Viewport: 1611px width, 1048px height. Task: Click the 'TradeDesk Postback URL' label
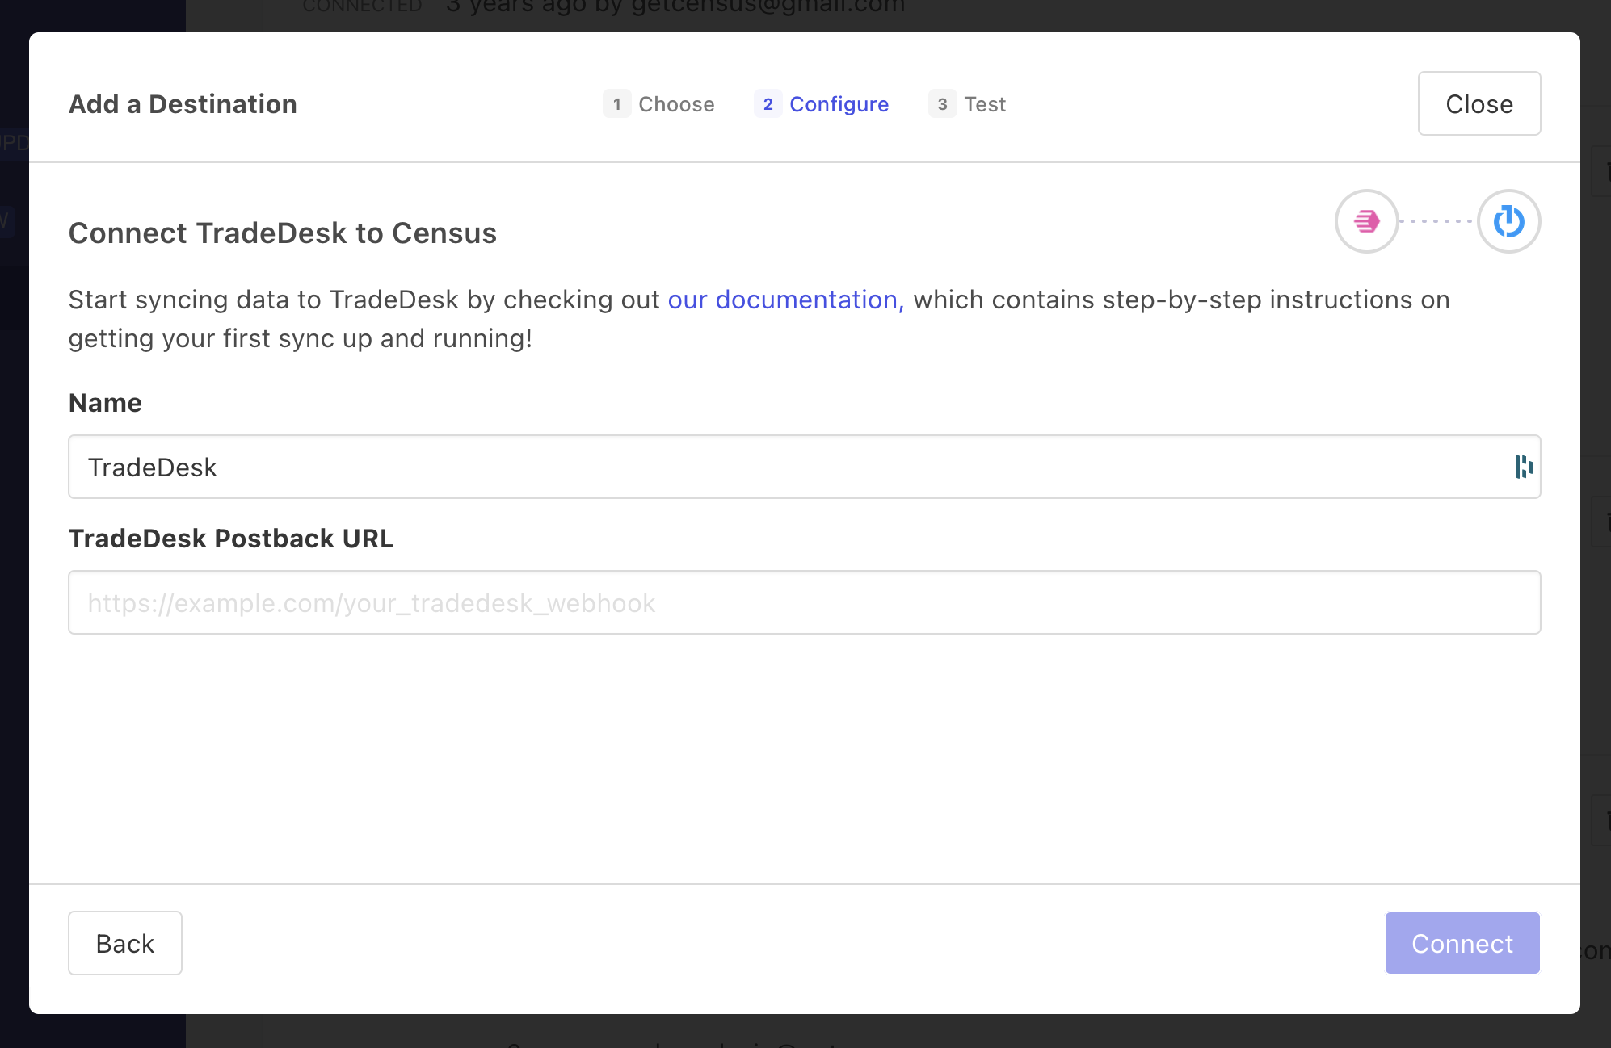coord(231,539)
